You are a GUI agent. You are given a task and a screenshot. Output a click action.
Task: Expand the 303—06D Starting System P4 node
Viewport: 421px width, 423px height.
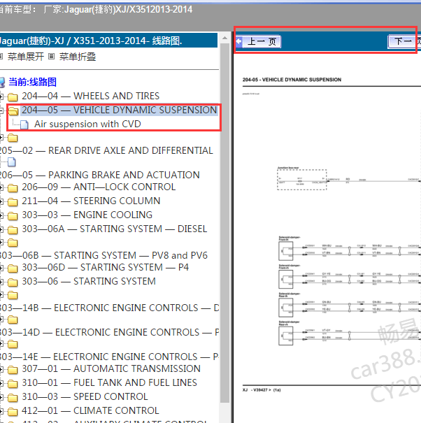(x=1, y=268)
